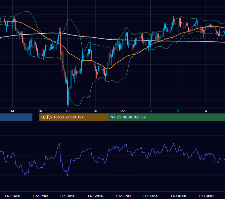Click the 11/3 00:00 date label
Image resolution: width=225 pixels, height=199 pixels.
pos(151,196)
